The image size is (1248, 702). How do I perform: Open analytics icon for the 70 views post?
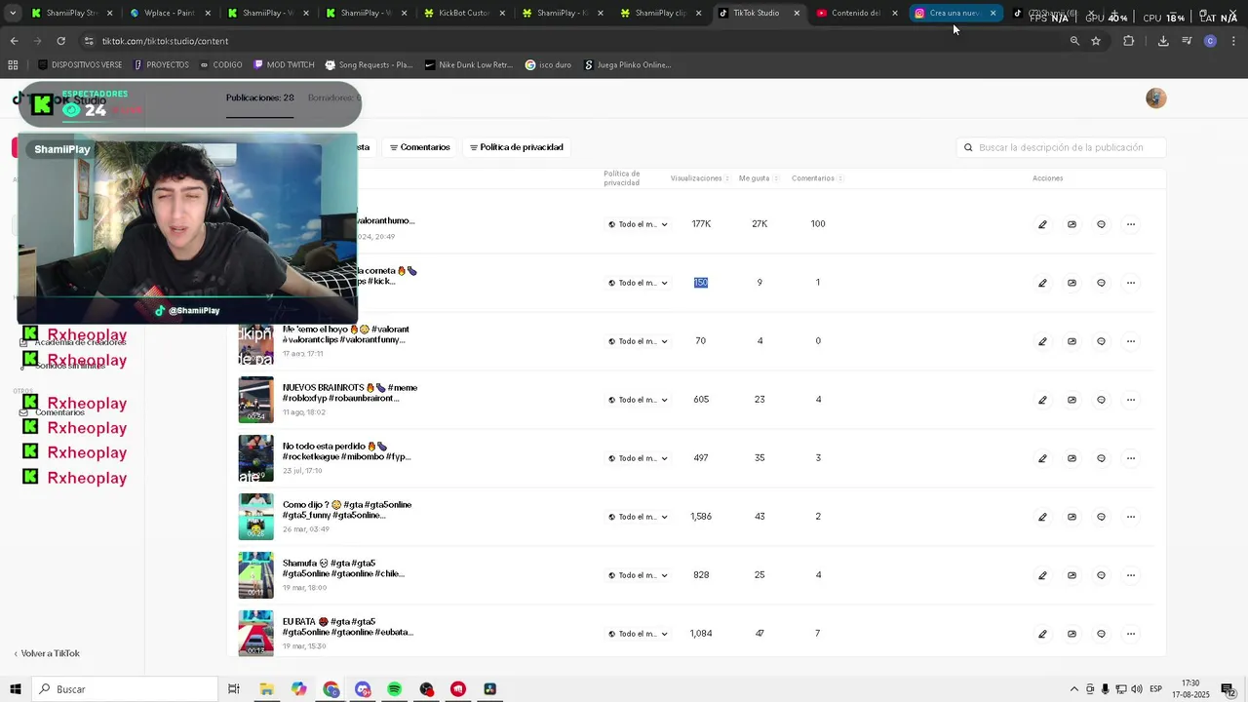coord(1072,341)
